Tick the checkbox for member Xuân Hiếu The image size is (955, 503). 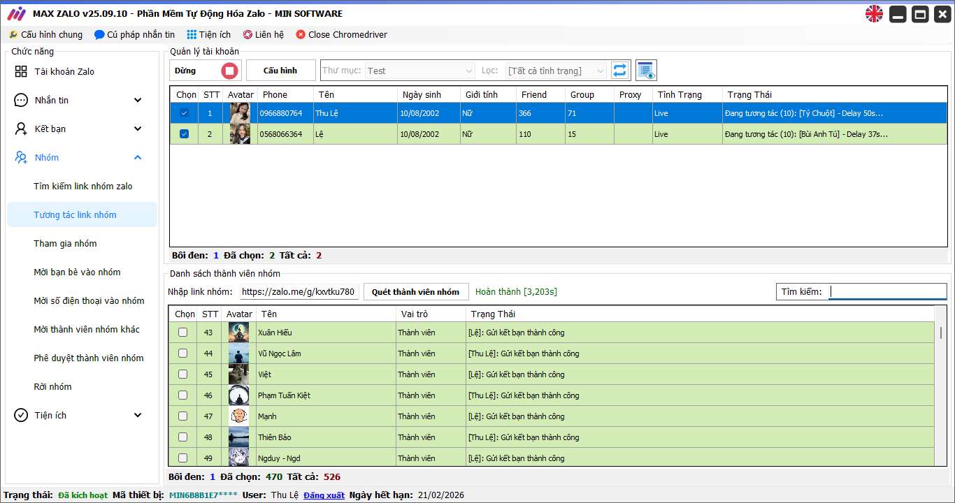182,333
